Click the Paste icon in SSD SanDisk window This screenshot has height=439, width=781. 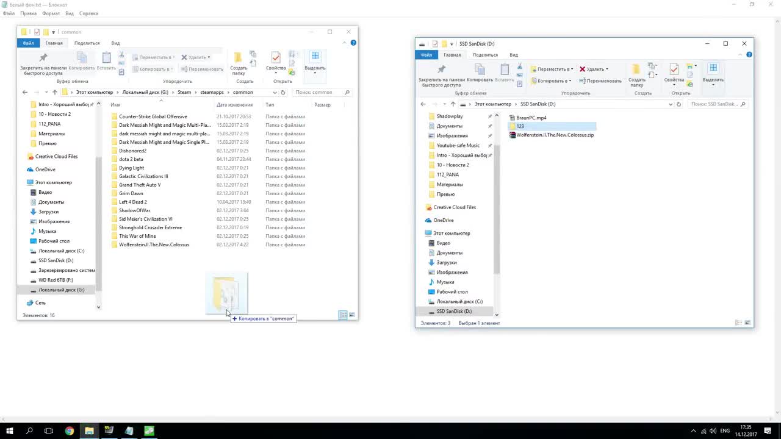pos(505,69)
